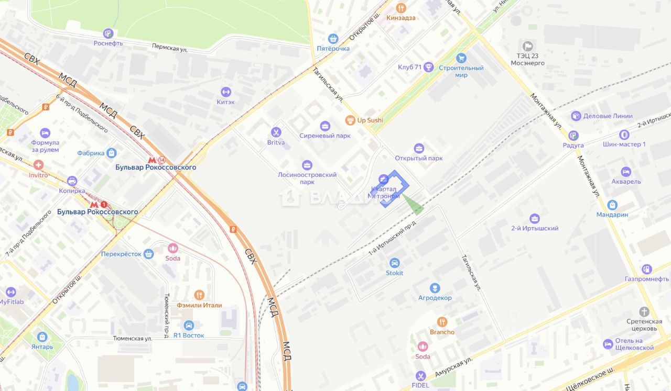Click the Отель на Щелковской bed icon
The image size is (671, 391).
click(x=608, y=344)
